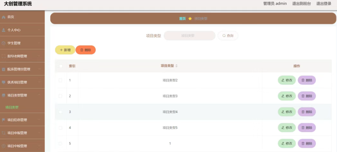Click the 索引 column header
This screenshot has height=152, width=337.
point(72,66)
